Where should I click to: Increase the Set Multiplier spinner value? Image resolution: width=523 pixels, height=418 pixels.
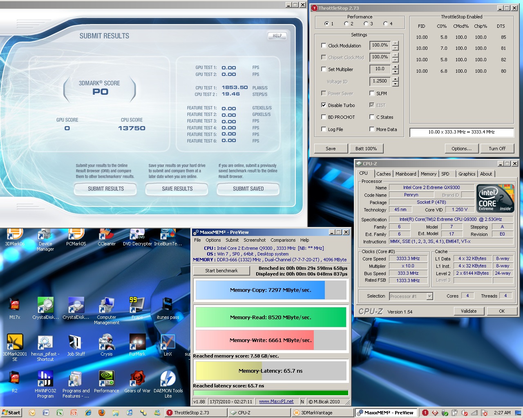[x=395, y=67]
